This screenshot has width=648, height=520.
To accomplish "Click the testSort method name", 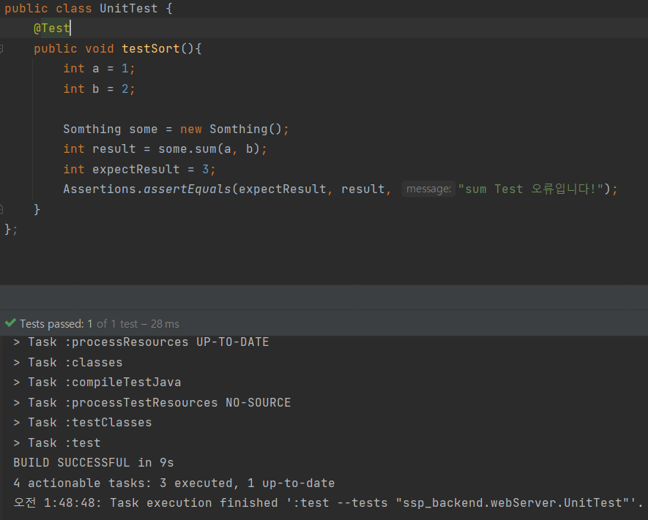I will click(150, 48).
